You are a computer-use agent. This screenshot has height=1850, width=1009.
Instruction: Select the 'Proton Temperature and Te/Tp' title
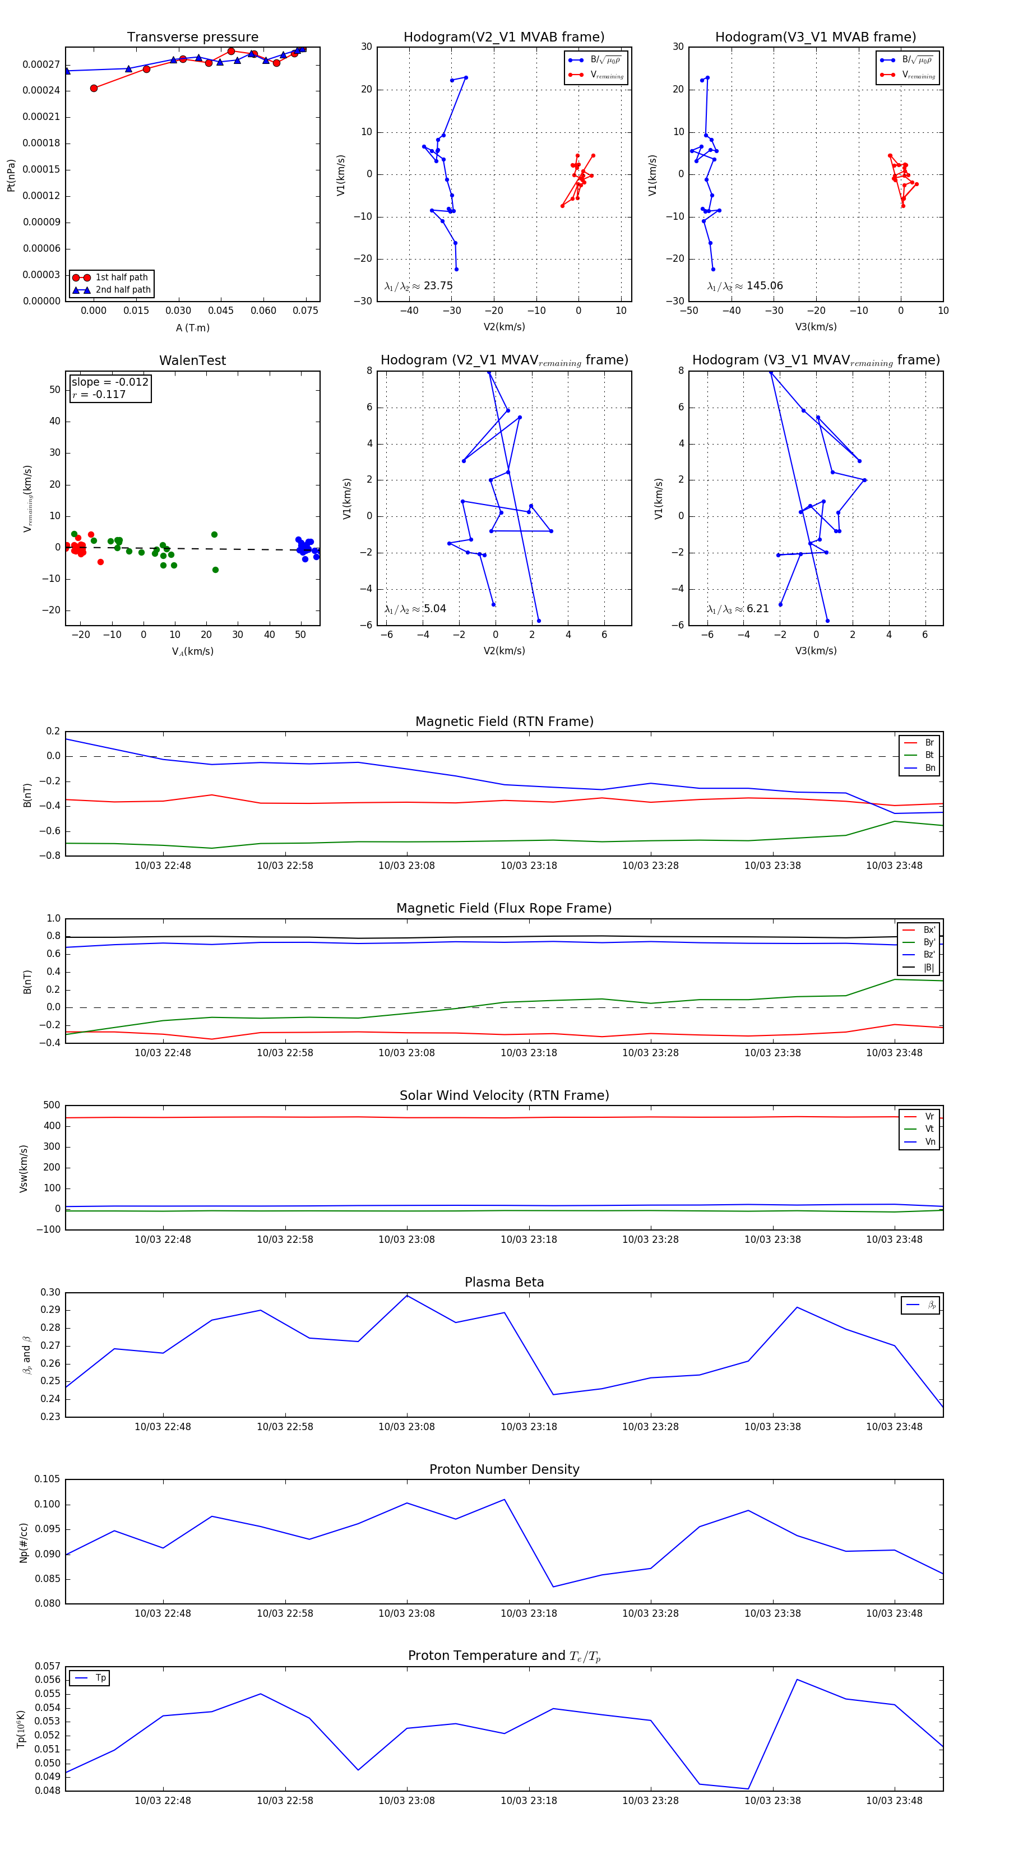504,1656
